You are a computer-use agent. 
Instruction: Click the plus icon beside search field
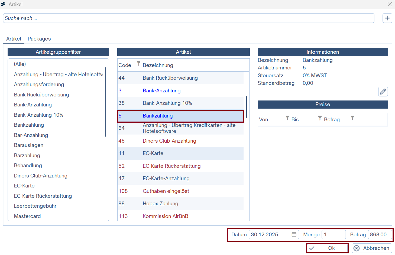pos(387,18)
